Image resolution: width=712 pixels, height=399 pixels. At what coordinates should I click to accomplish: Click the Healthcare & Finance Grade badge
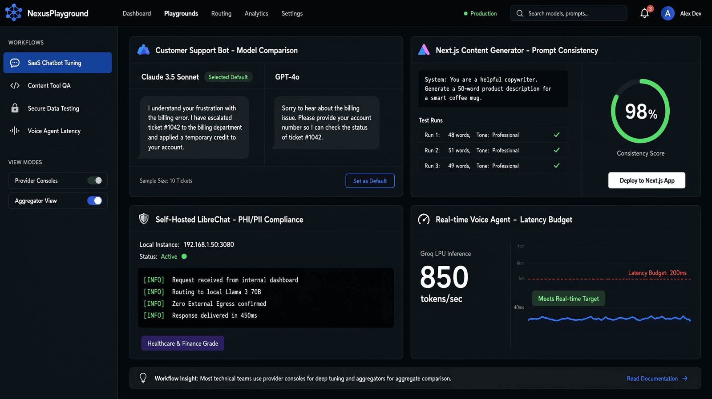(182, 343)
